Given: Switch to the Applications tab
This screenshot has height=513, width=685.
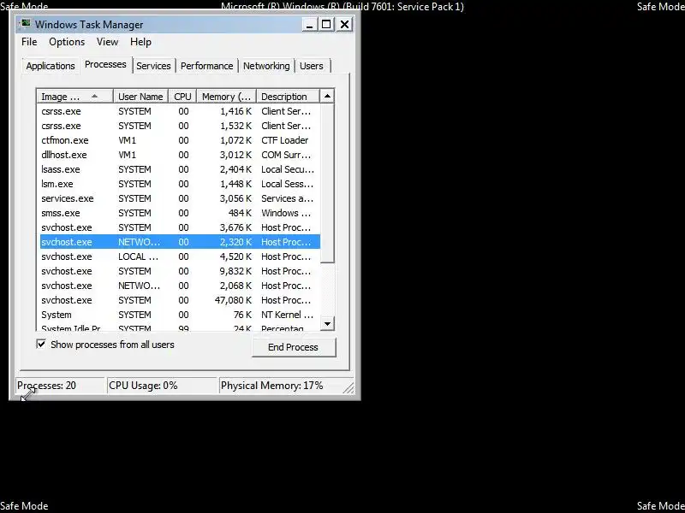Looking at the screenshot, I should click(x=51, y=66).
